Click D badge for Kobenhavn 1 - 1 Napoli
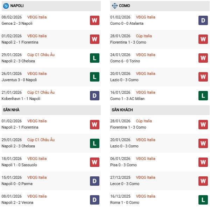The width and height of the screenshot is (210, 207). click(x=94, y=95)
